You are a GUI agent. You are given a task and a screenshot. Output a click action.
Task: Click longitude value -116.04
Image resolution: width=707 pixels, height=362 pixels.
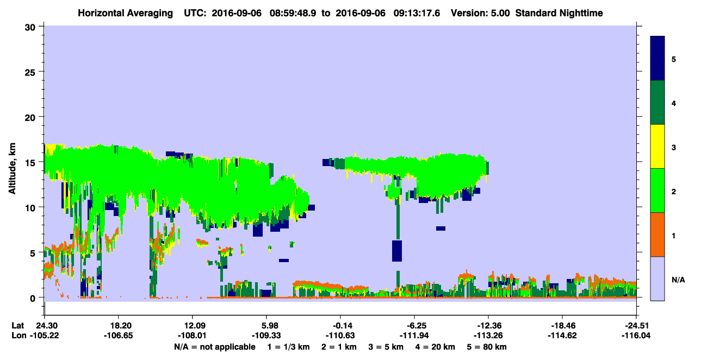pyautogui.click(x=636, y=336)
